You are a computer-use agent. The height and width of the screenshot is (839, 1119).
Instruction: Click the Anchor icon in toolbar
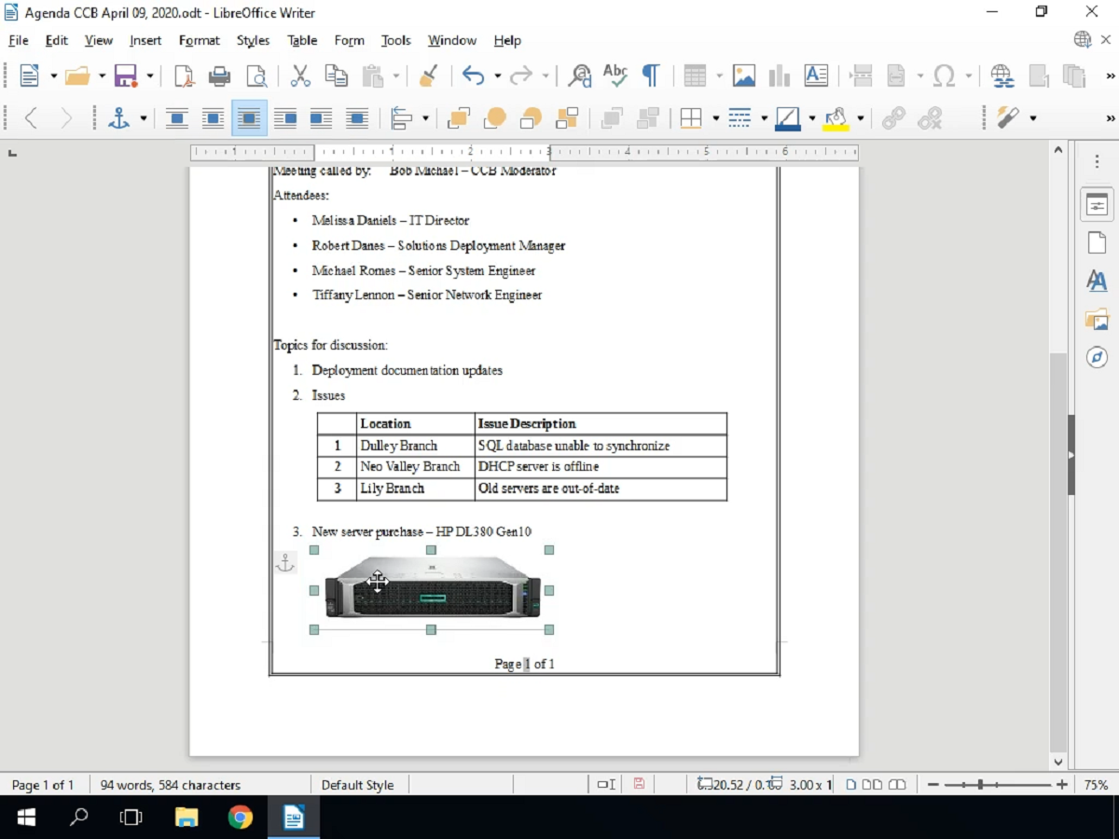coord(119,118)
